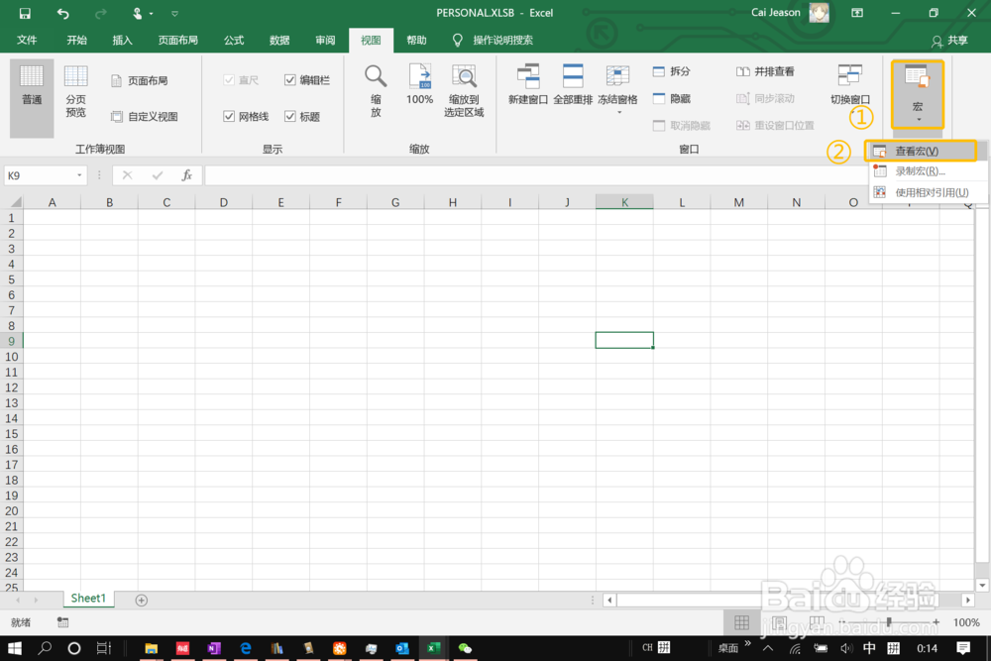Screen dimensions: 991x661
Task: Select row header 9
Action: 11,341
